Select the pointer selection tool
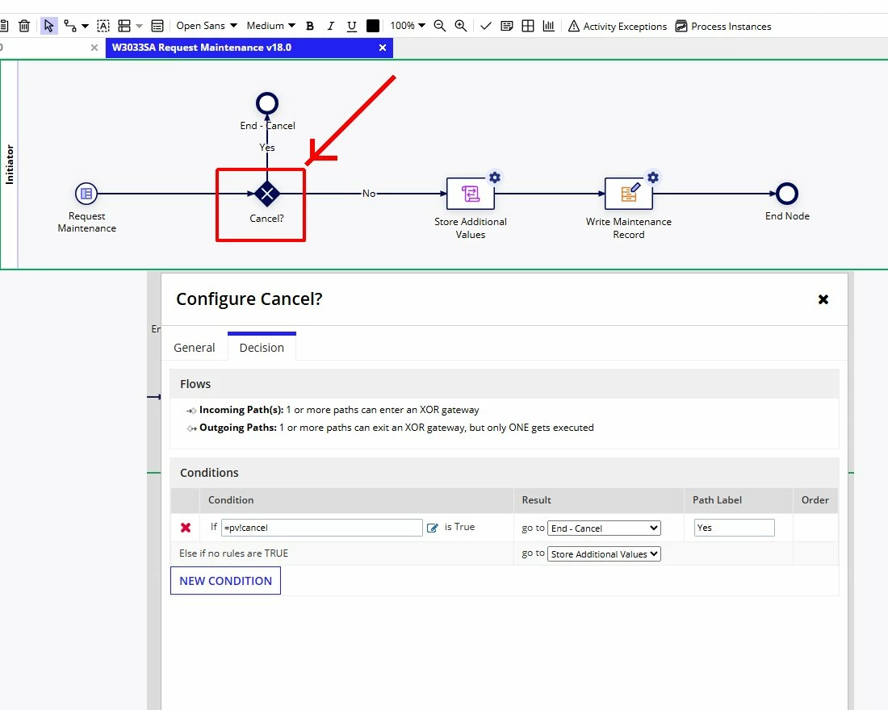 click(48, 26)
